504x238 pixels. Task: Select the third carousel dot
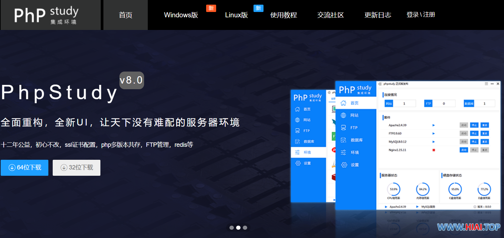click(245, 228)
